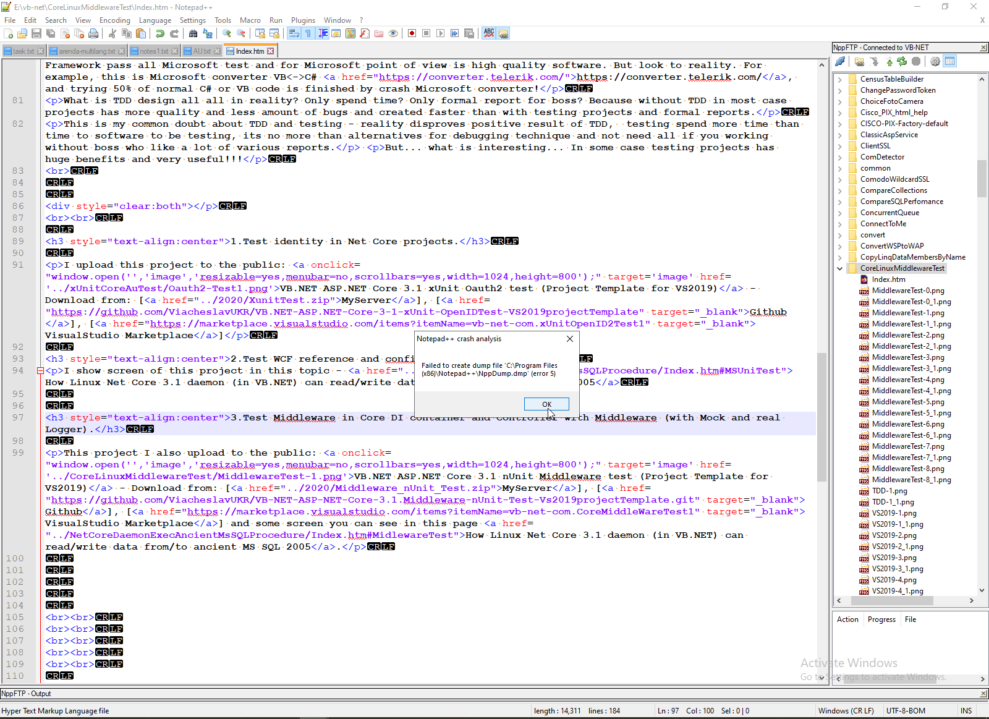Open the Macro menu
989x719 pixels.
pos(250,20)
